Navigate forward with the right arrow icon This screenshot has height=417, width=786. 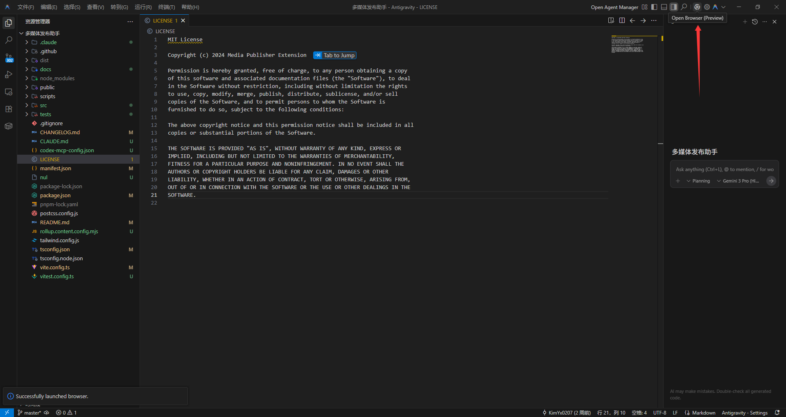(643, 20)
